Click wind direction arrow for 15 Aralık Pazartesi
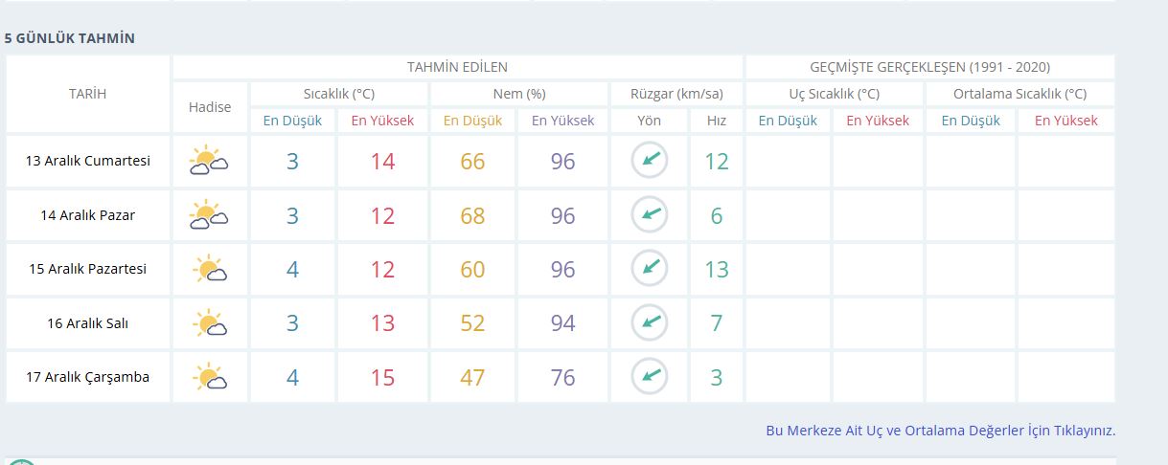 click(649, 269)
